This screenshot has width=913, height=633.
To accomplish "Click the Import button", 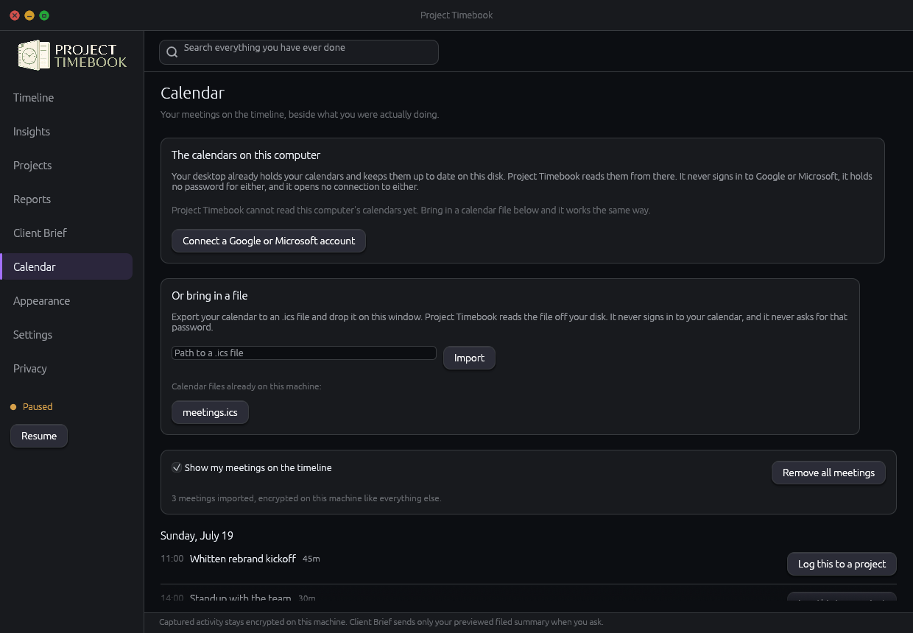I will tap(469, 358).
